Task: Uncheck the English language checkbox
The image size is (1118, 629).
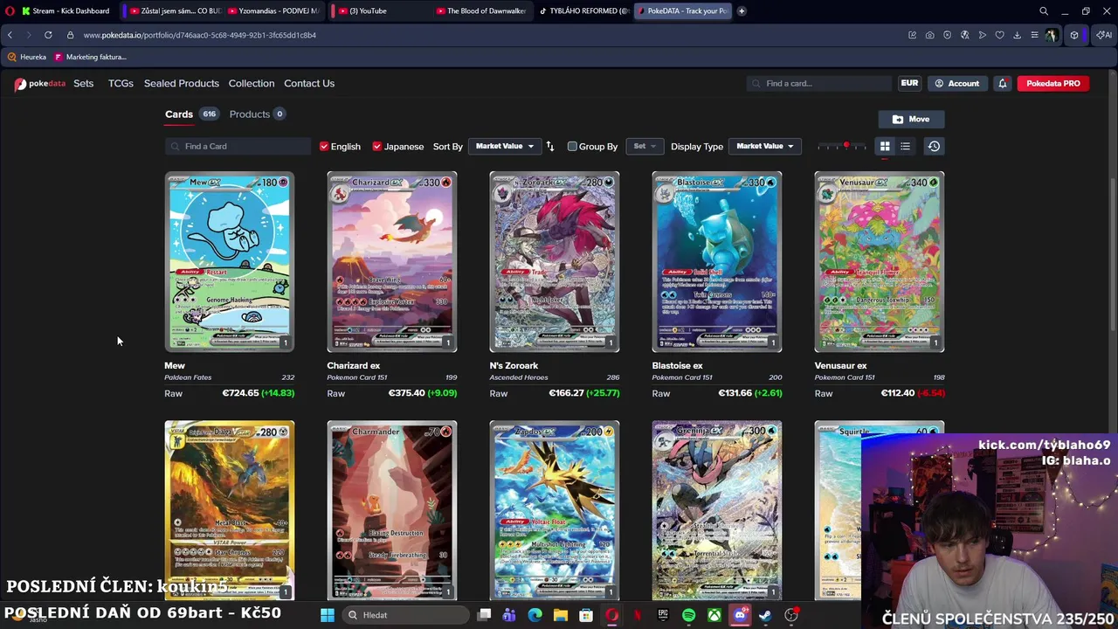Action: click(x=324, y=147)
